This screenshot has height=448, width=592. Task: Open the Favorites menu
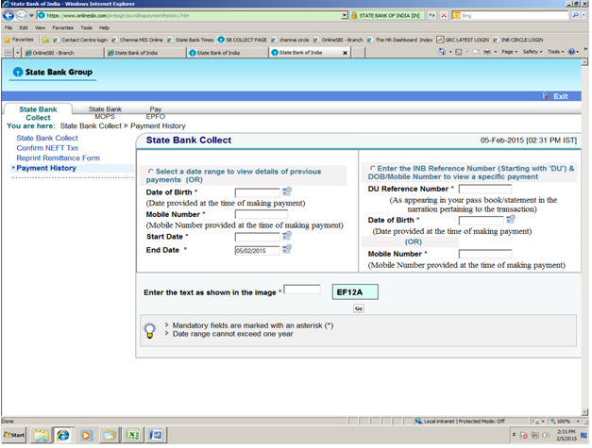[x=62, y=28]
